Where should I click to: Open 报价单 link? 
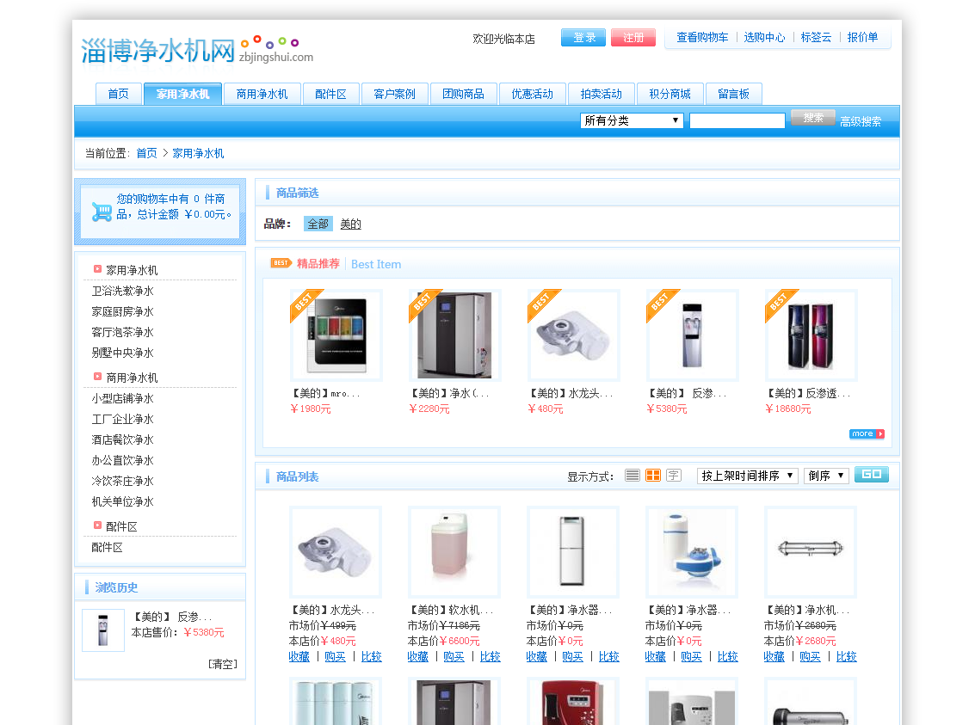[x=862, y=37]
